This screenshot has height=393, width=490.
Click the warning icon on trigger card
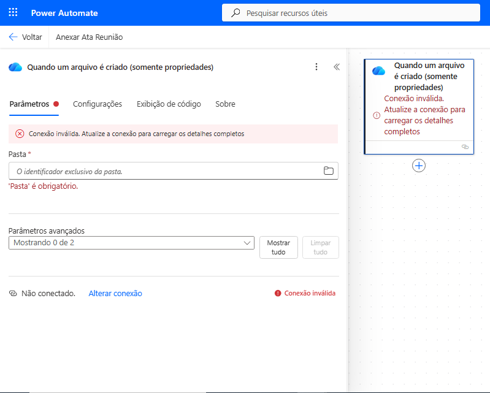pos(377,115)
